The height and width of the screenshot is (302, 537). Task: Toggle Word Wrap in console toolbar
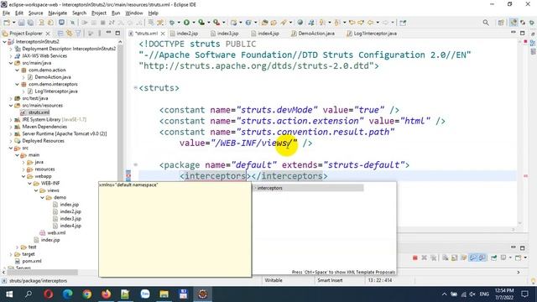464,258
